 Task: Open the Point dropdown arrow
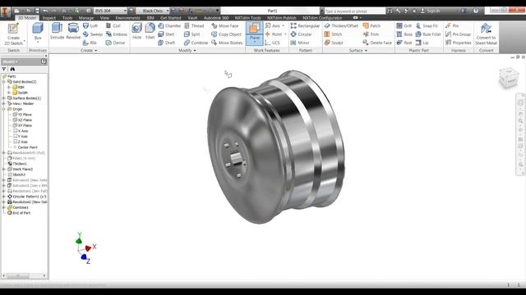(x=285, y=34)
